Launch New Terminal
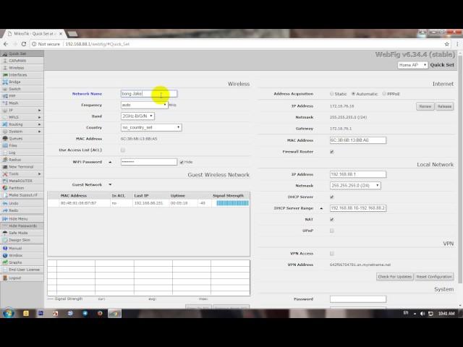The image size is (463, 347). (x=21, y=167)
